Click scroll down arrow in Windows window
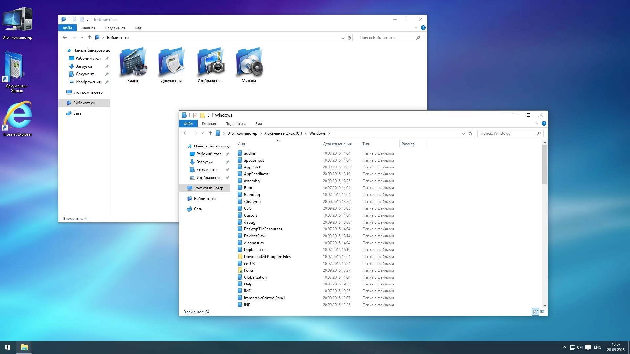 pos(545,305)
